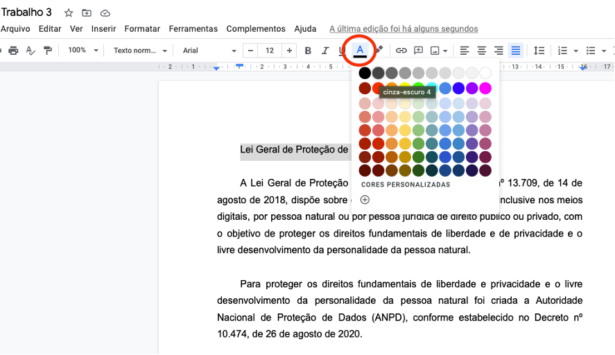Click the highlighted title Lei Geral de Proteção
Screen dimensions: 615x355
pos(294,150)
